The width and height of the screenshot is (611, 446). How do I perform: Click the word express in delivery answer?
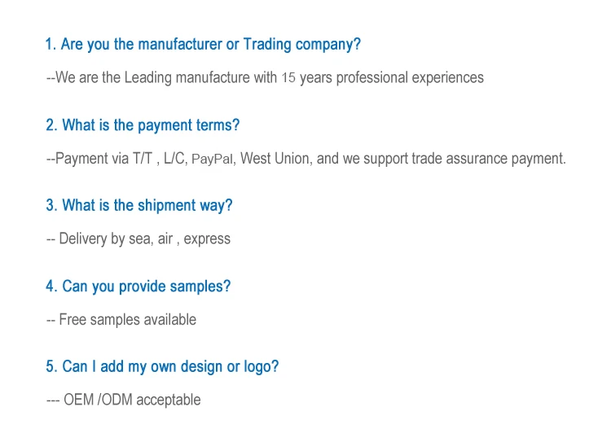pos(207,239)
